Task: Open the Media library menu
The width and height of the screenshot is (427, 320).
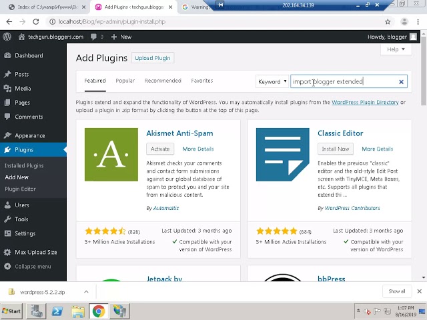Action: [x=23, y=89]
